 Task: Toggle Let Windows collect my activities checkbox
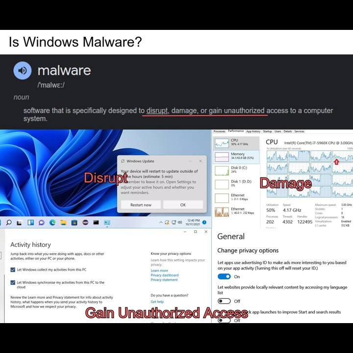(x=13, y=270)
